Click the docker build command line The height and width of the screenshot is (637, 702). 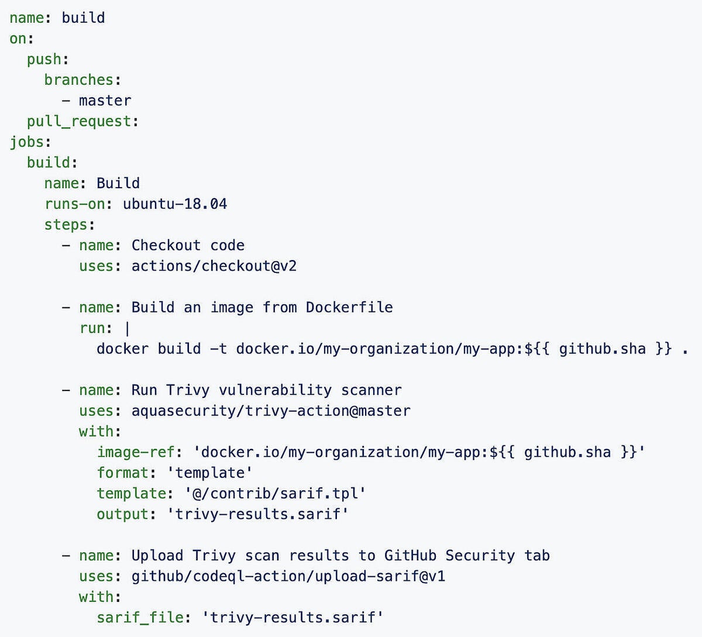[x=392, y=349]
